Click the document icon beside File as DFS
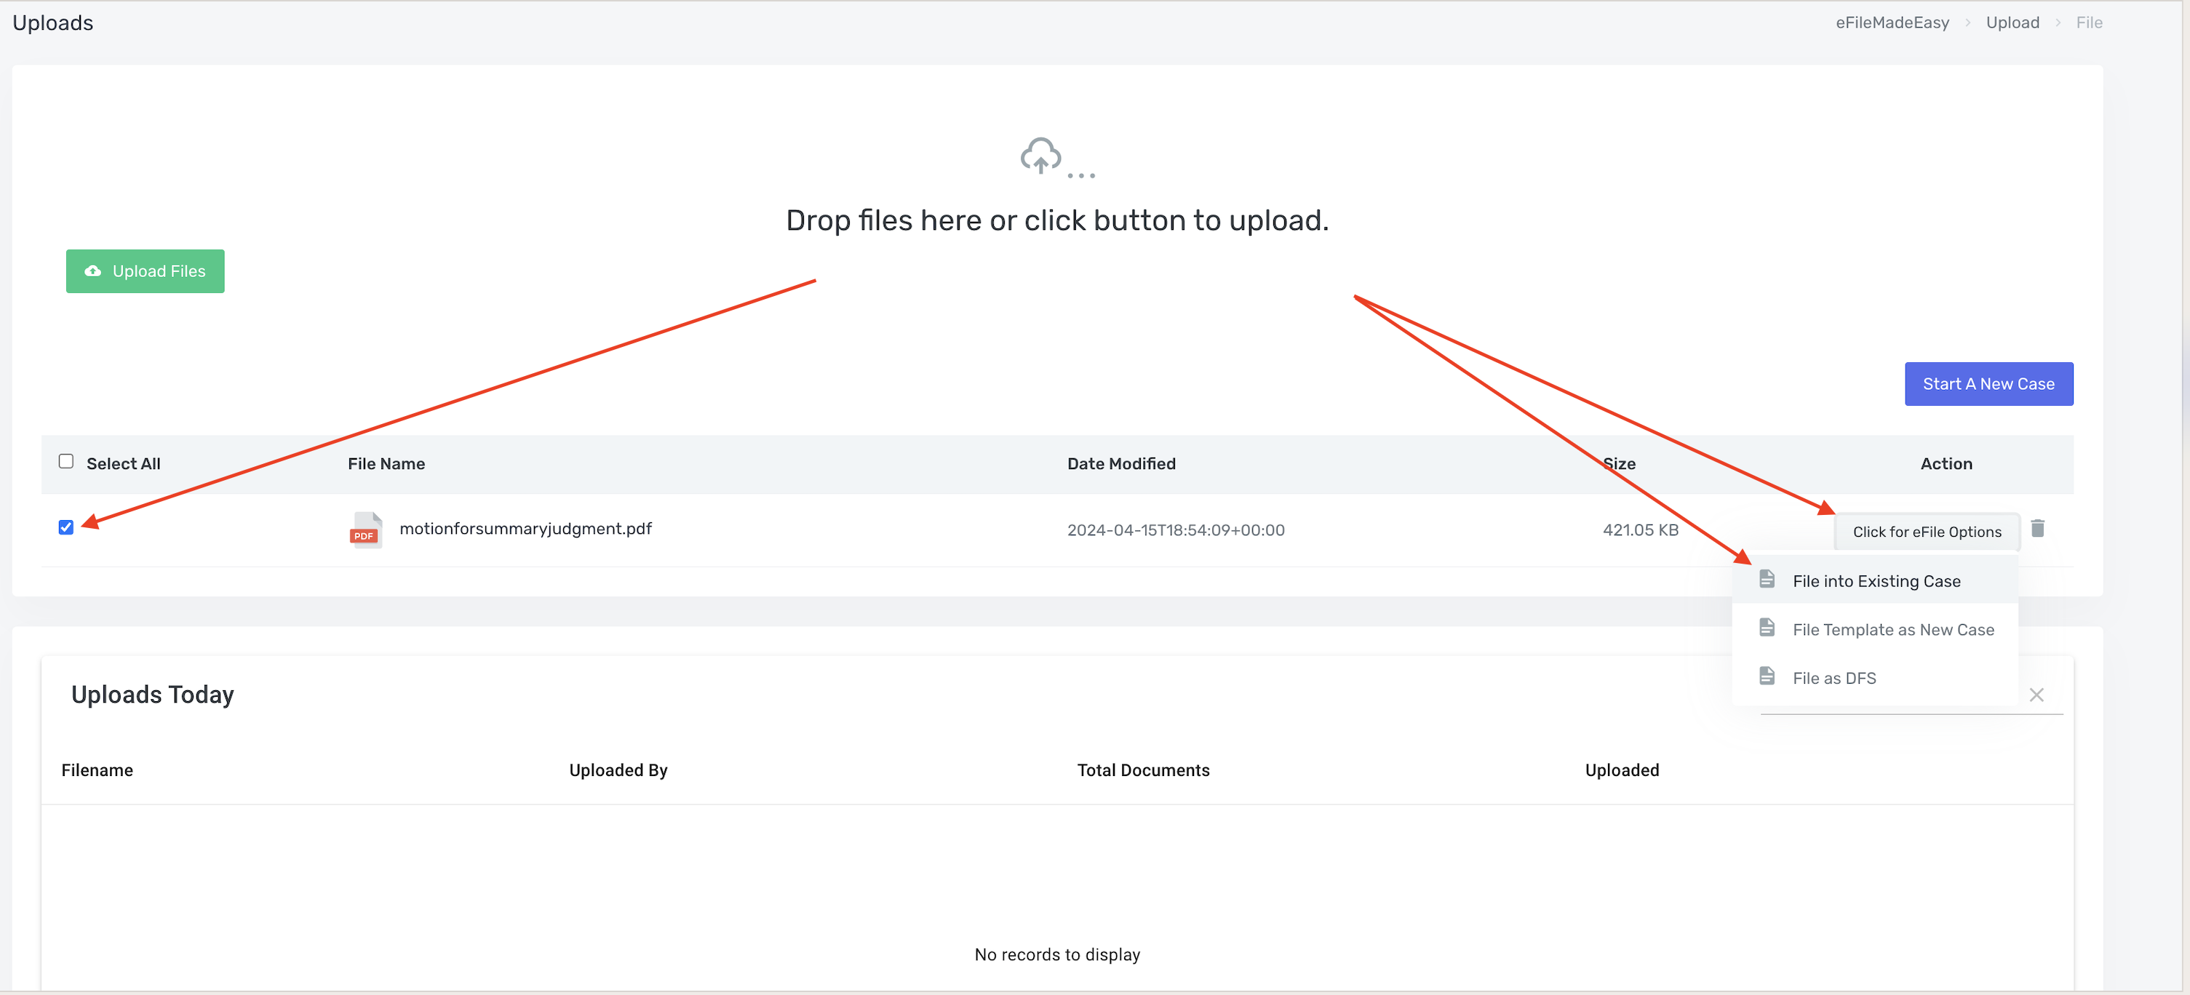 coord(1767,676)
